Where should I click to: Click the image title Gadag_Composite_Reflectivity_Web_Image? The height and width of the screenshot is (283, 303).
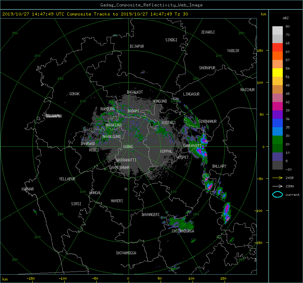[x=151, y=5]
